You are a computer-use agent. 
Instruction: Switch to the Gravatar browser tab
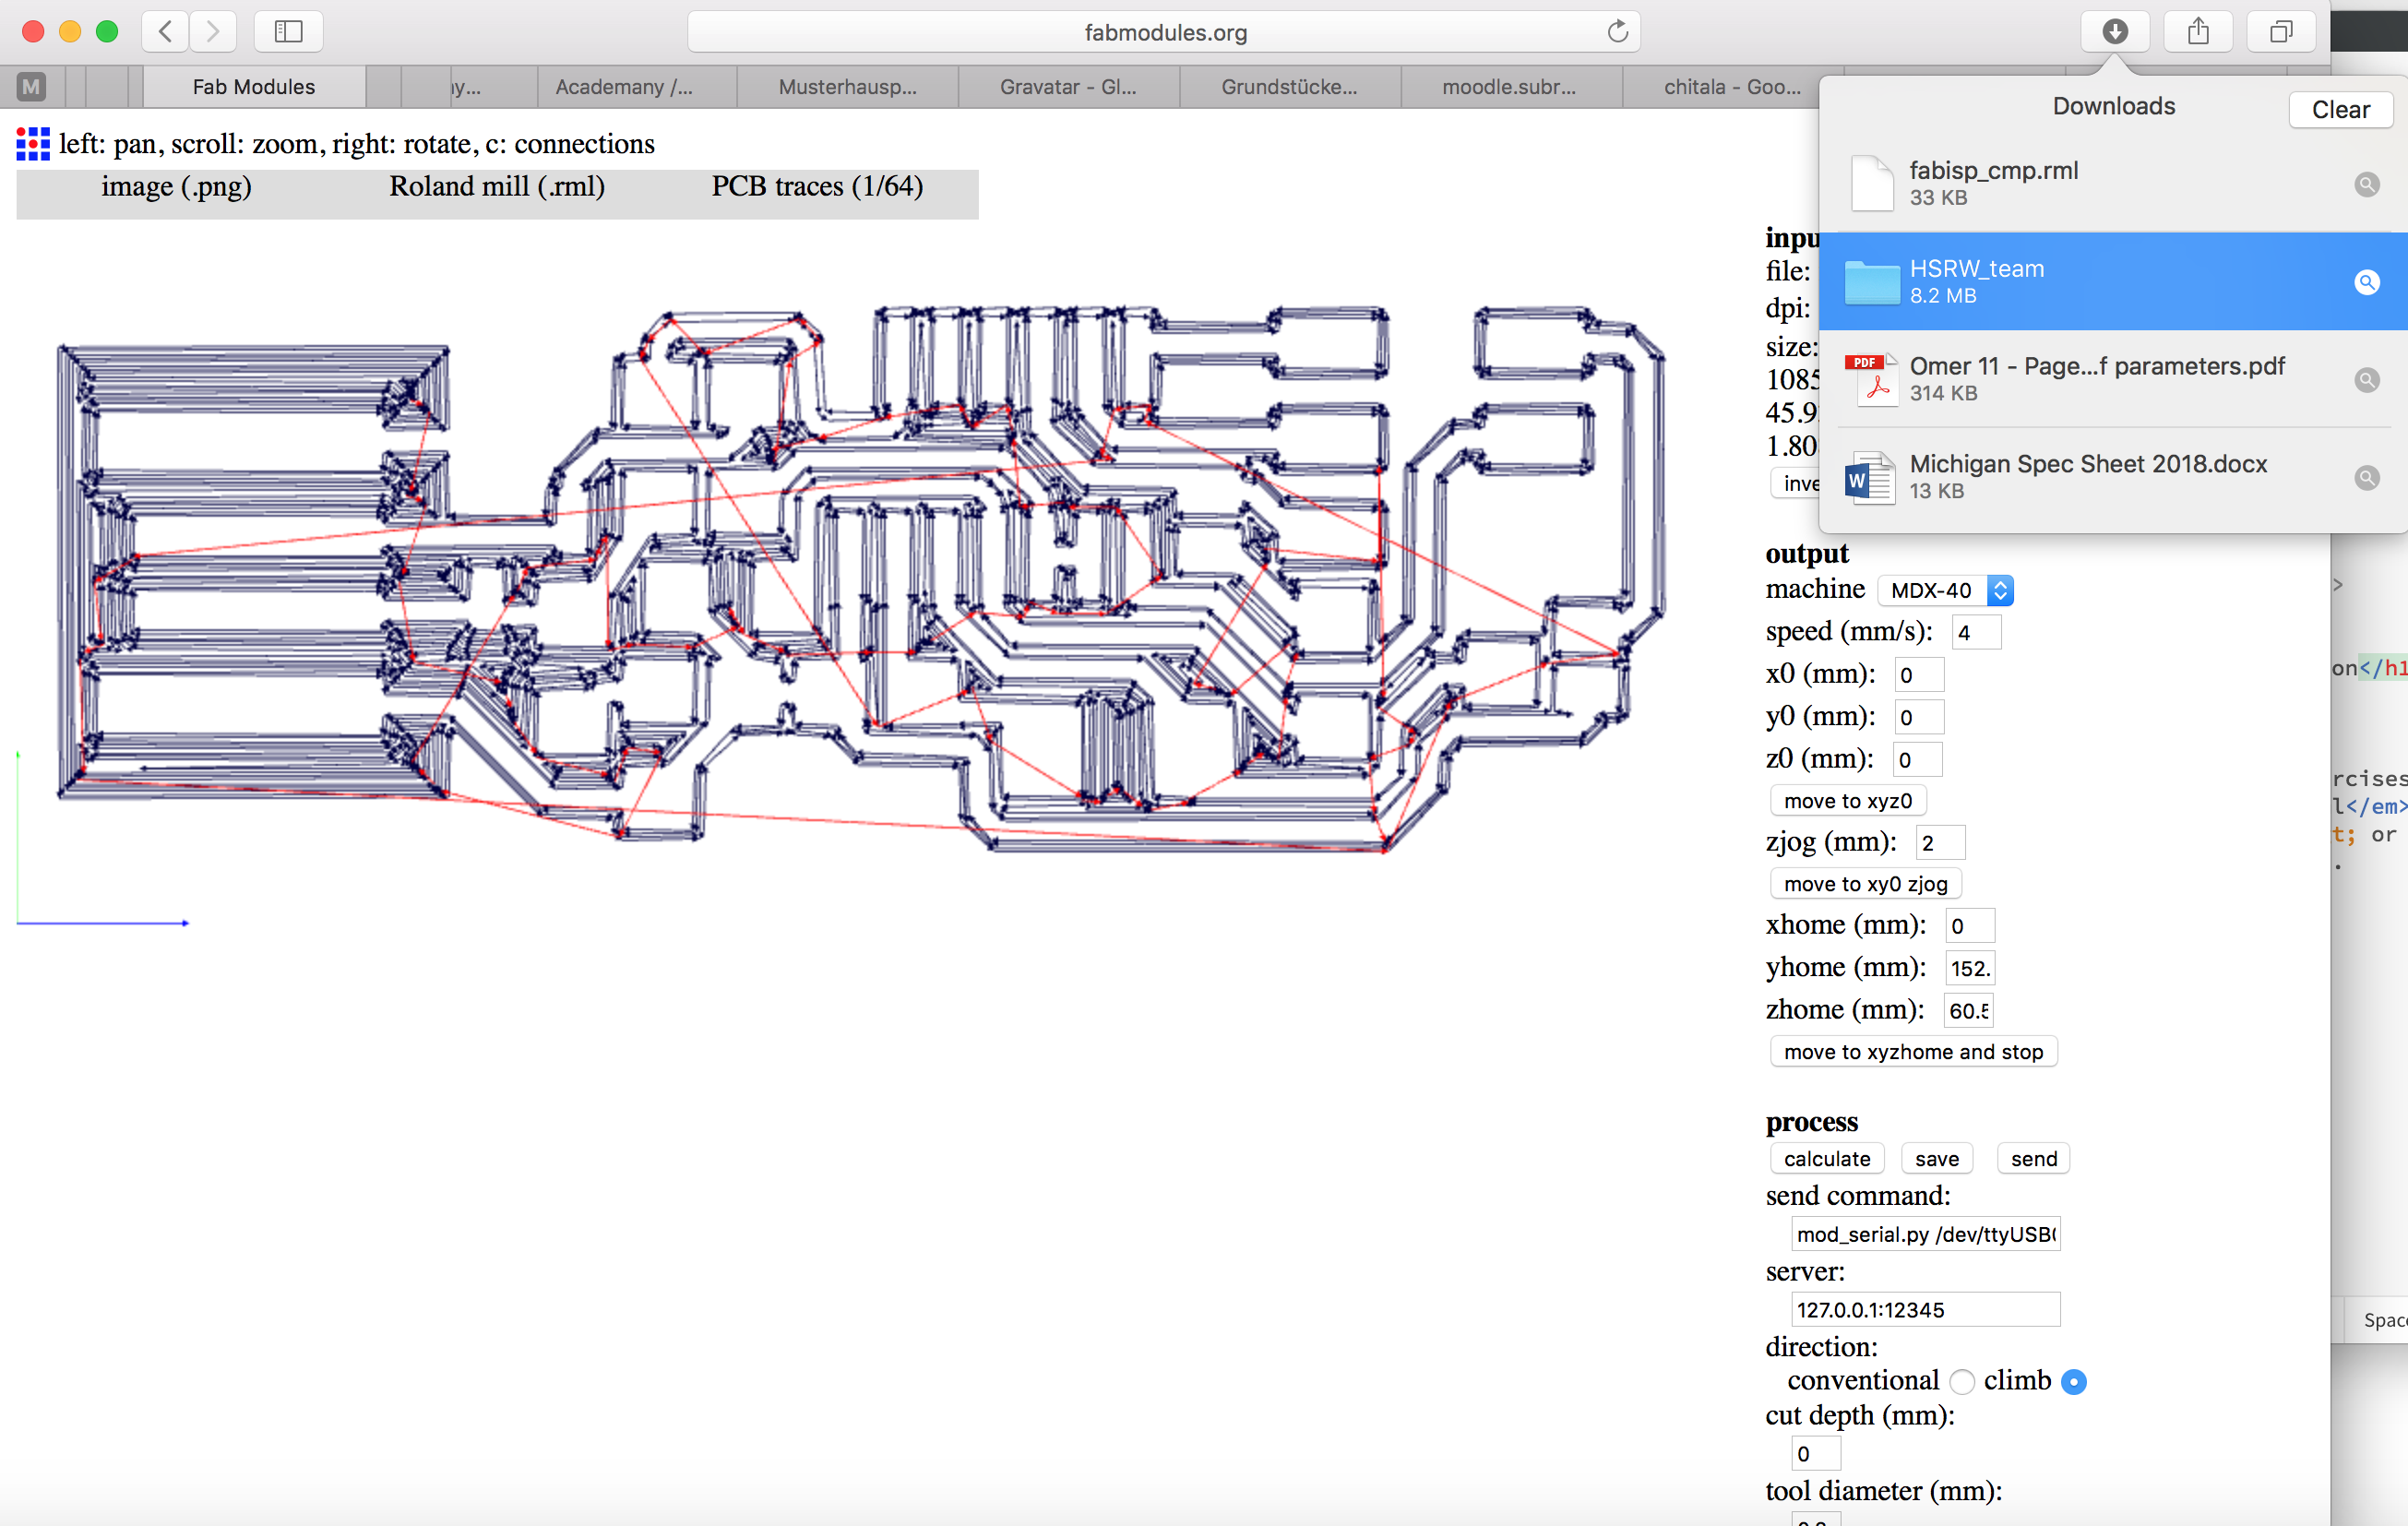pyautogui.click(x=1067, y=87)
